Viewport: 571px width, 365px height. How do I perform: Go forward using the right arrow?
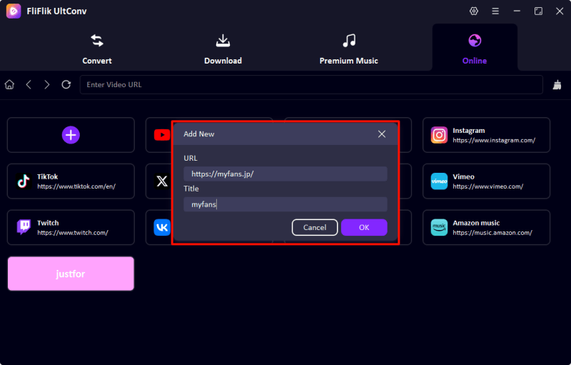pyautogui.click(x=47, y=84)
